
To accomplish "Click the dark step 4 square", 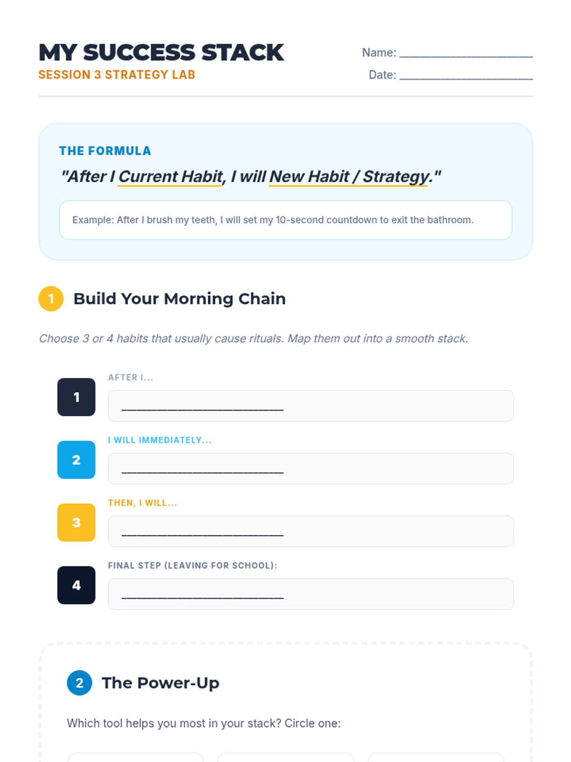I will [76, 585].
